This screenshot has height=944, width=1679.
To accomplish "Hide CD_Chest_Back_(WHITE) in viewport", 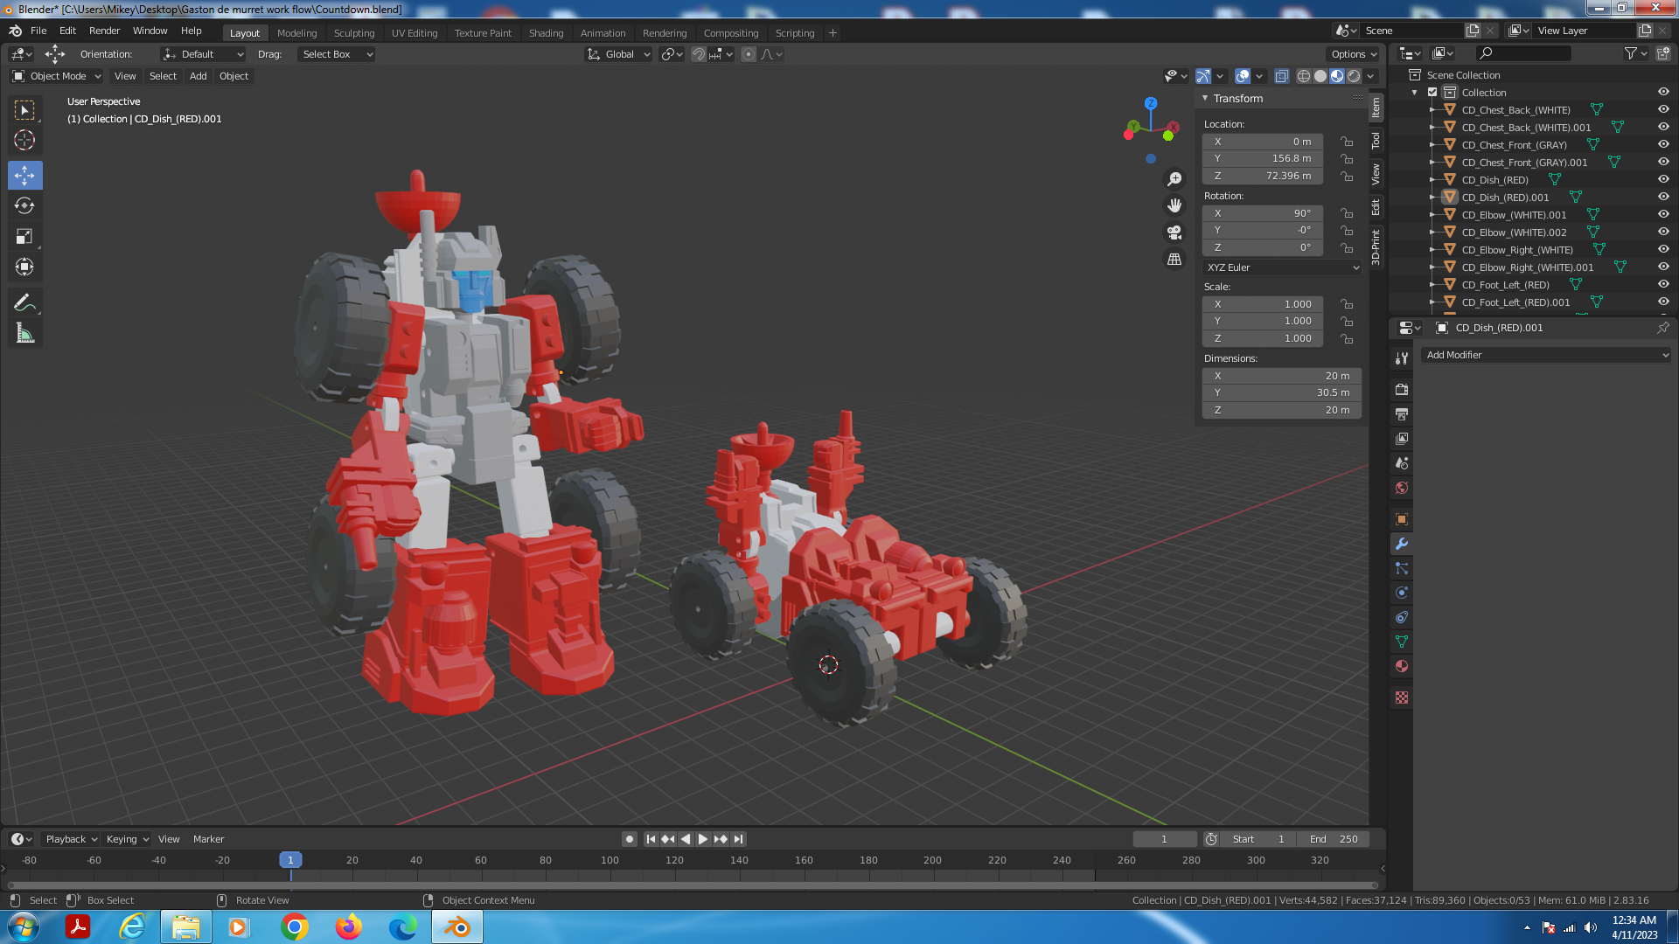I will (1663, 109).
